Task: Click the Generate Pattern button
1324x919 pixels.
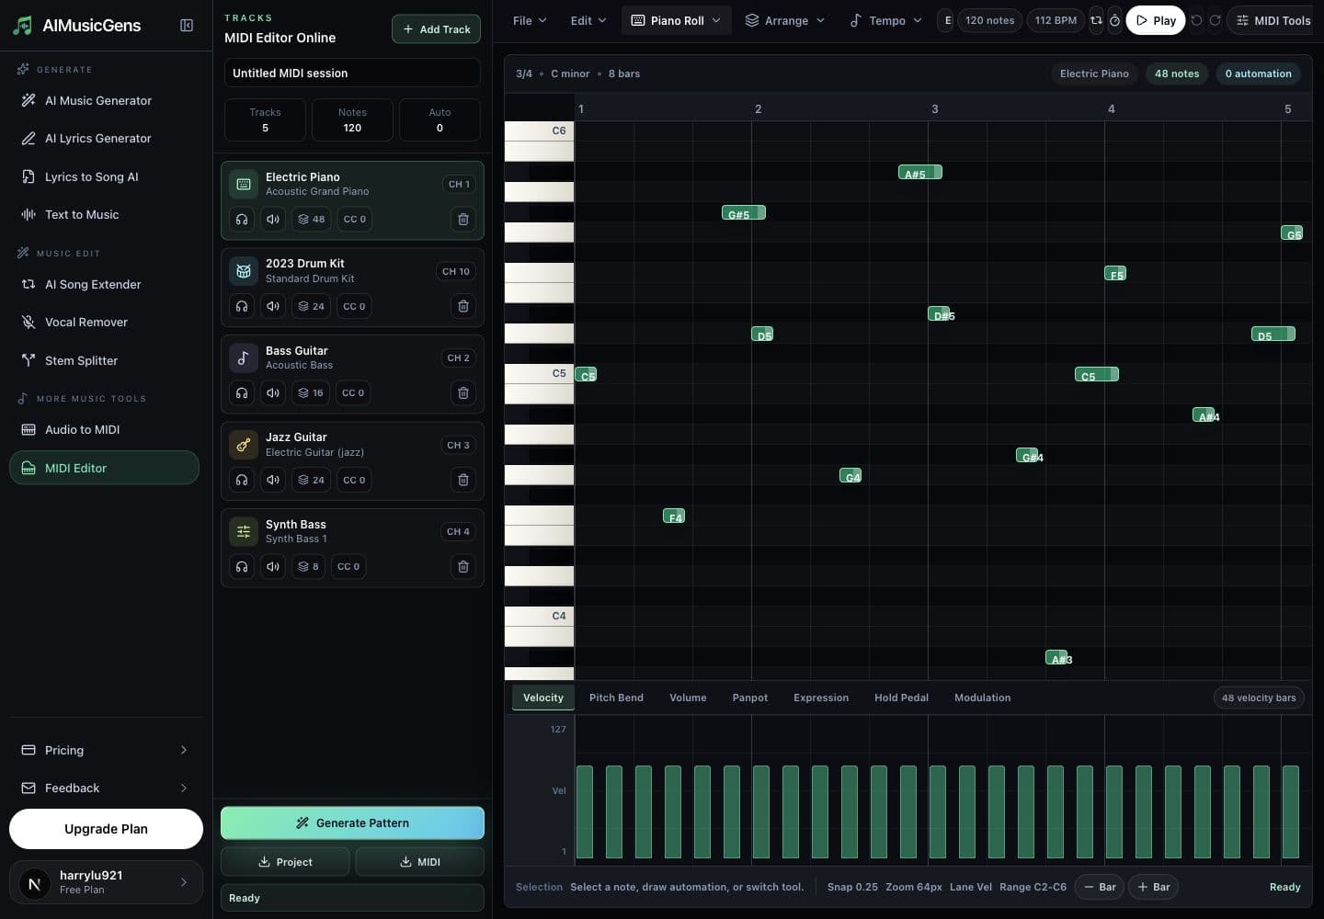Action: point(352,823)
